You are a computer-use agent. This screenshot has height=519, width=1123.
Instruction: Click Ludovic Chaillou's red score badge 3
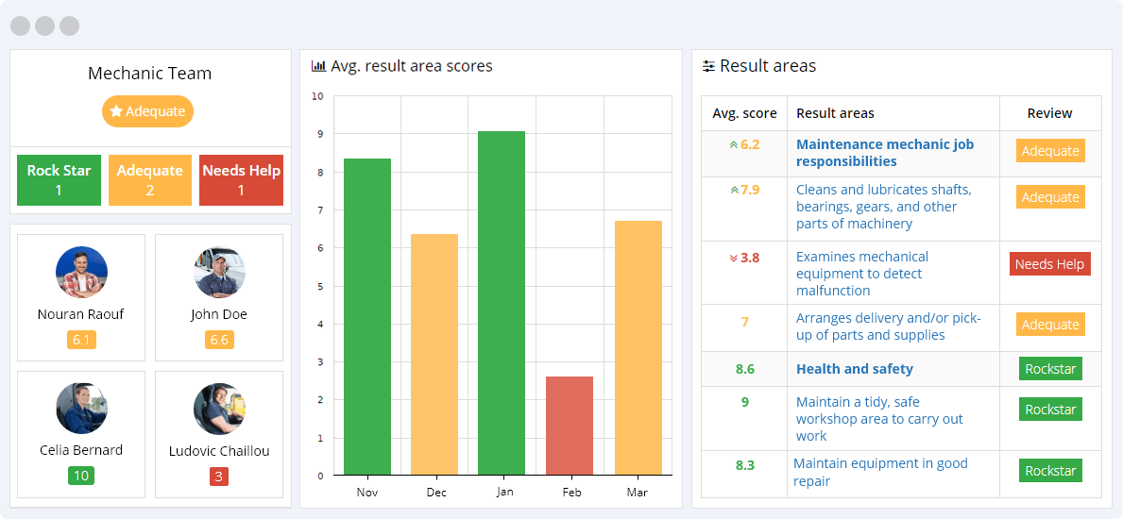(x=219, y=477)
